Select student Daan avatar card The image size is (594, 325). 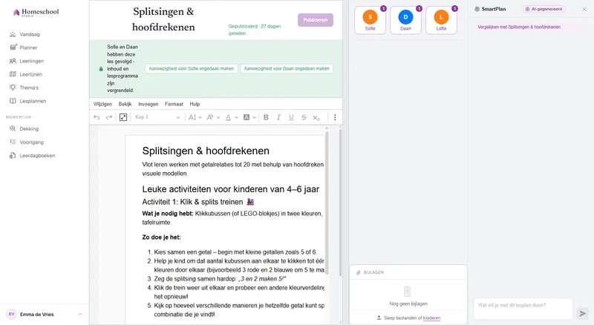[405, 20]
